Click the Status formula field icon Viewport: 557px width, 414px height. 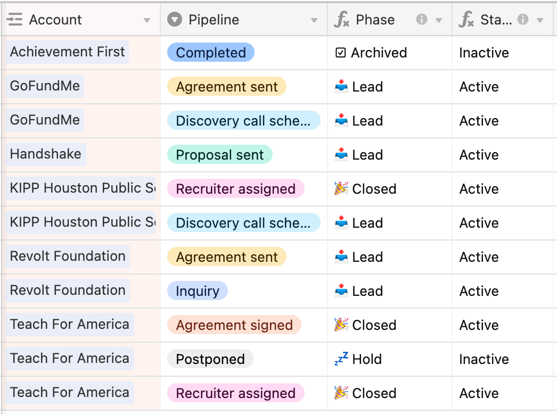tap(466, 20)
